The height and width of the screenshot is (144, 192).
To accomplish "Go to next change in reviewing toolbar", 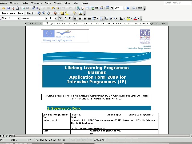I will (44, 13).
